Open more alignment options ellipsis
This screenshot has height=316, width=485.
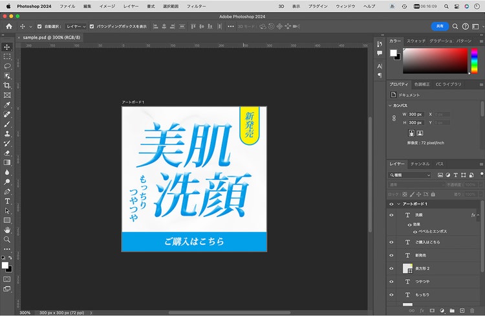coord(231,27)
